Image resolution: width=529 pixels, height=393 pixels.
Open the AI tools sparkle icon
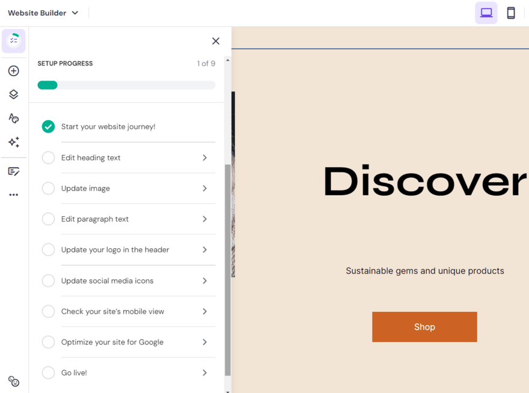[13, 142]
